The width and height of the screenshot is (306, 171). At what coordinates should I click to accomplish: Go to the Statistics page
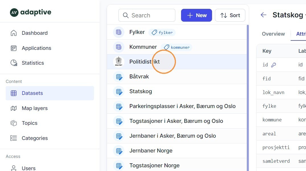pos(50,63)
